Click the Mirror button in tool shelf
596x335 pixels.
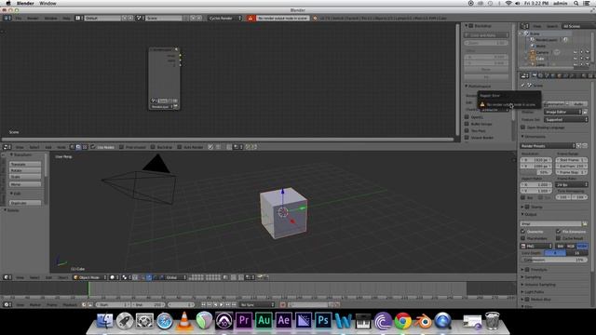25,184
